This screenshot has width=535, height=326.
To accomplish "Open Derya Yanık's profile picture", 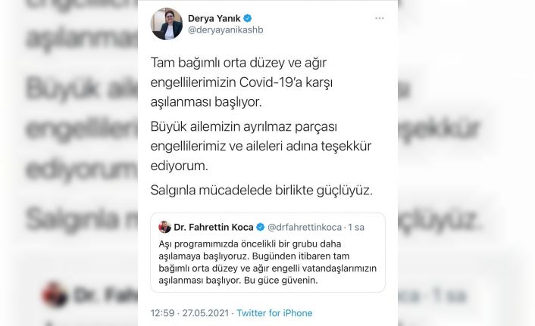I will coord(167,24).
